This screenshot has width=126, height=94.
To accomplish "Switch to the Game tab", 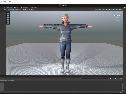I will 16,8.
